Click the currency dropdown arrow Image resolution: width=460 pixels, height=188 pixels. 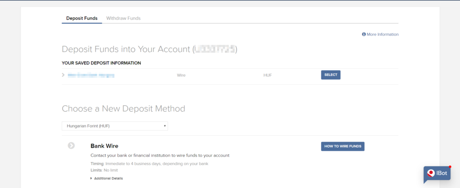click(165, 126)
